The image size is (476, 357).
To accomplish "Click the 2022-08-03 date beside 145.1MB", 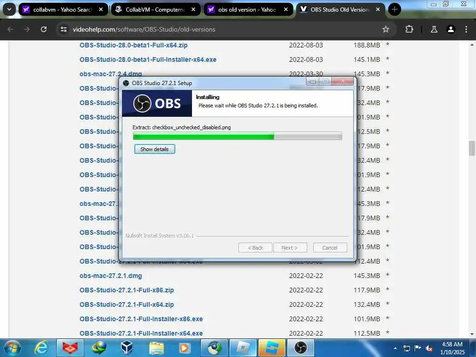I will pyautogui.click(x=306, y=59).
